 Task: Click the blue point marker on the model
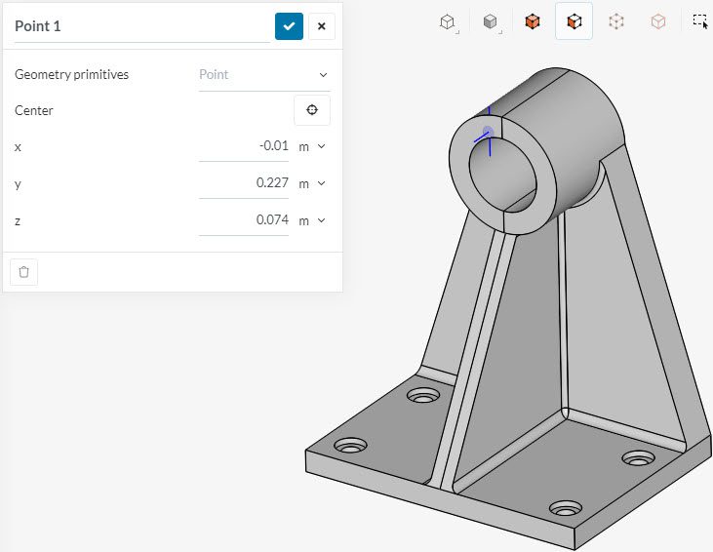489,135
